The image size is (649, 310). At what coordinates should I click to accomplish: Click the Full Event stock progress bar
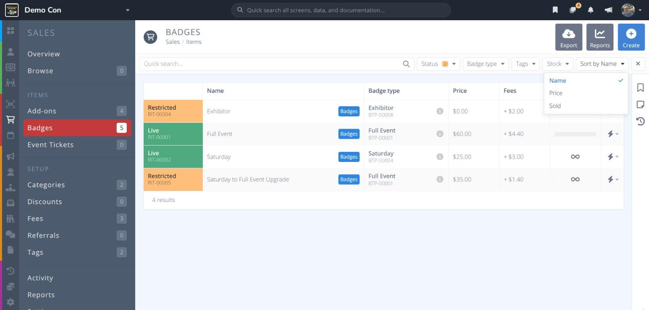click(575, 134)
